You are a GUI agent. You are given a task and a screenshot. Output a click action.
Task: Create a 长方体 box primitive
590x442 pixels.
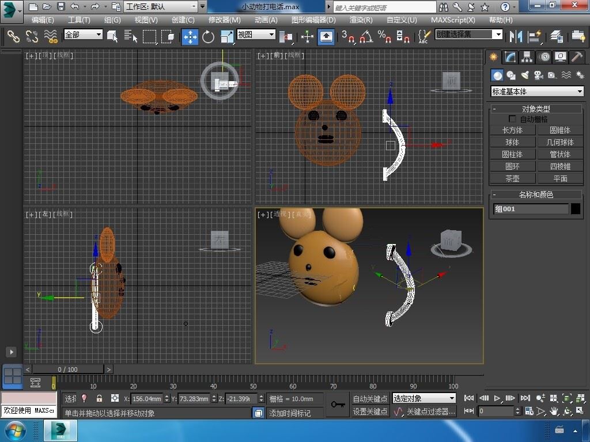[512, 130]
